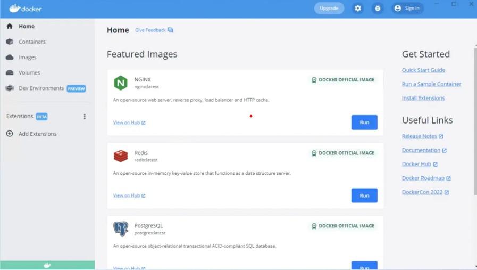Click NGINX official image badge icon

pos(314,80)
